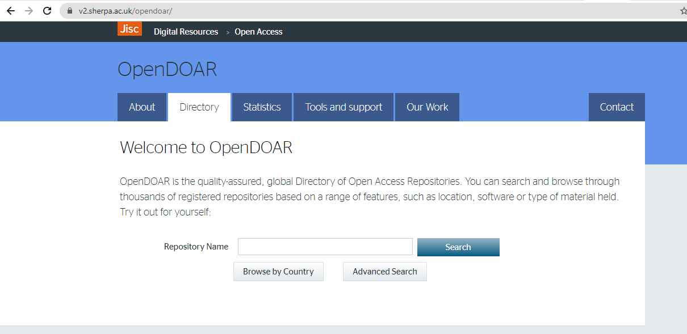
Task: Bookmark the page with the star icon
Action: (683, 11)
